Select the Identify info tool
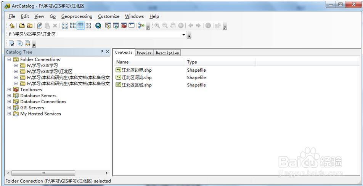 coord(208,26)
